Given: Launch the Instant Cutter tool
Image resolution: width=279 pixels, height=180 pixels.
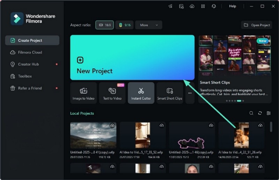Looking at the screenshot, I should tap(141, 93).
